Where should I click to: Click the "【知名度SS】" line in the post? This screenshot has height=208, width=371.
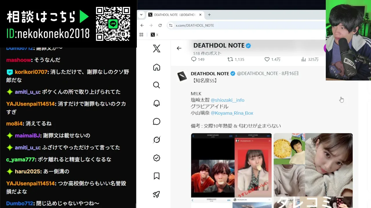coord(204,80)
